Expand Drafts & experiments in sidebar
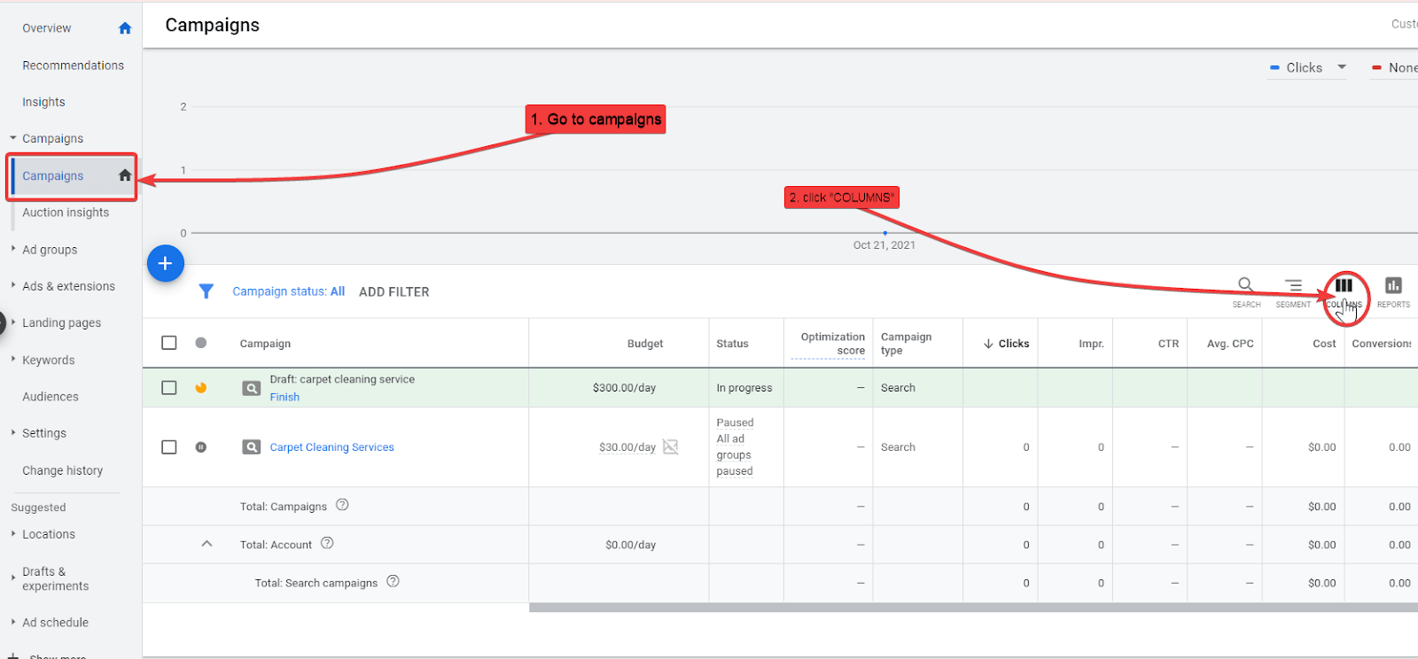The width and height of the screenshot is (1418, 659). pos(13,578)
